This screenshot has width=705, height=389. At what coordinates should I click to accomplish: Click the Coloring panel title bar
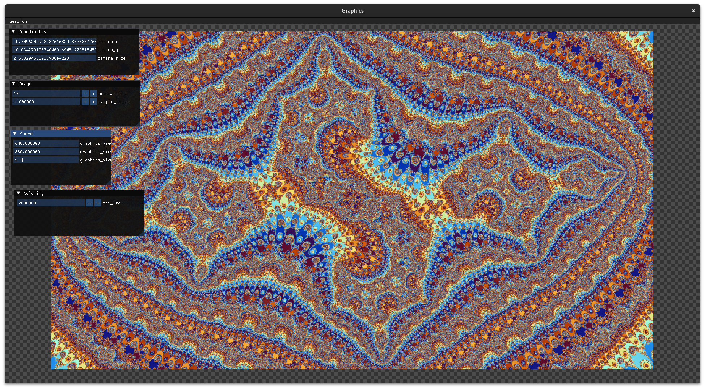click(x=79, y=193)
